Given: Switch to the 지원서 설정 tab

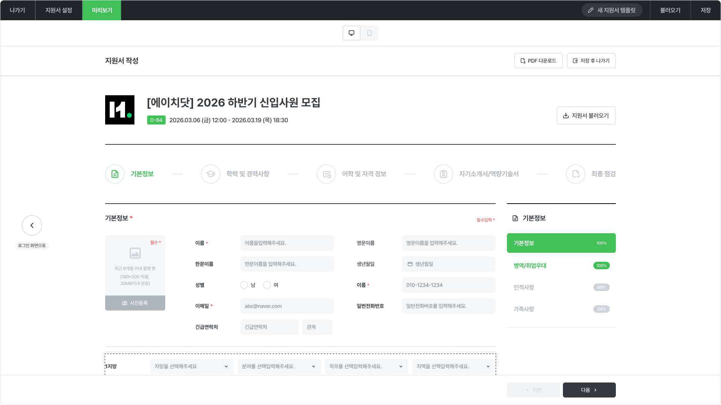Looking at the screenshot, I should point(59,10).
